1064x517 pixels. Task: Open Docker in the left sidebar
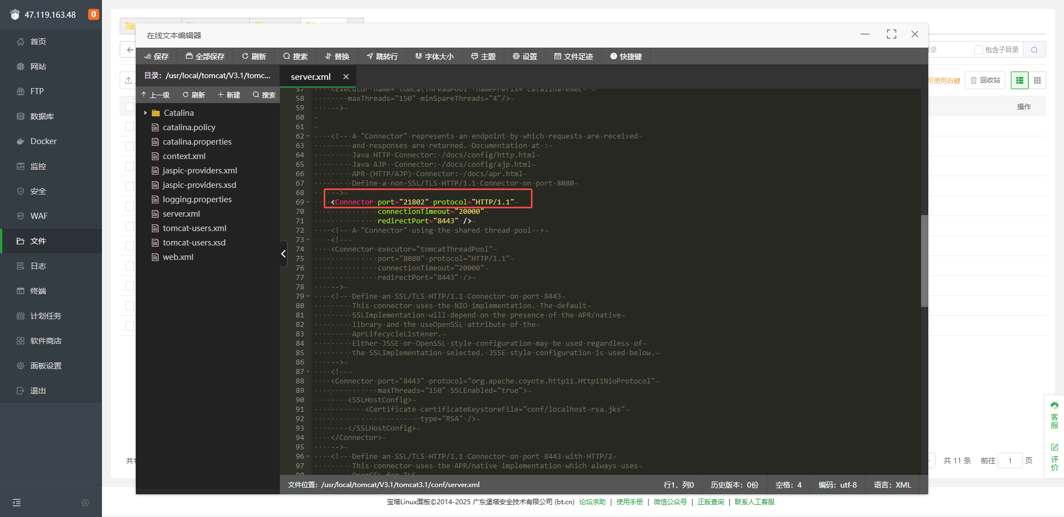43,141
